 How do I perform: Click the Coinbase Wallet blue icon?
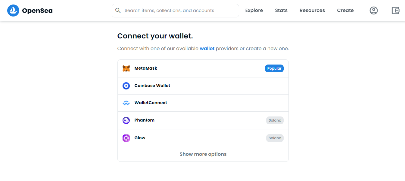tap(126, 86)
